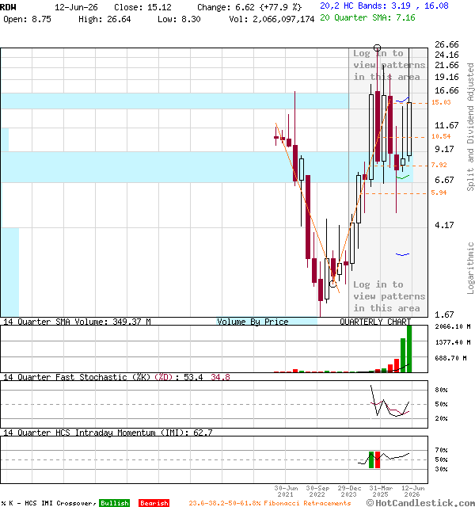The height and width of the screenshot is (507, 475).
Task: Click the 20,2 HC Bands blue label
Action: click(384, 6)
